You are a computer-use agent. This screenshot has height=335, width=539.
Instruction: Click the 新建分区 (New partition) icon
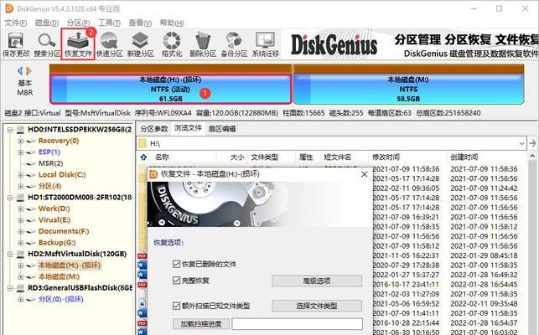click(x=140, y=44)
